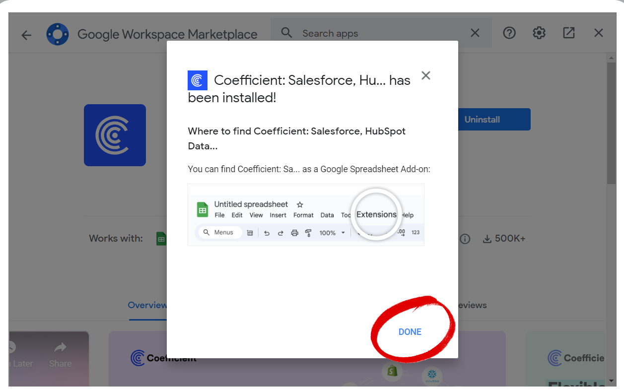Open Marketplace in new window icon
This screenshot has width=624, height=390.
[569, 33]
